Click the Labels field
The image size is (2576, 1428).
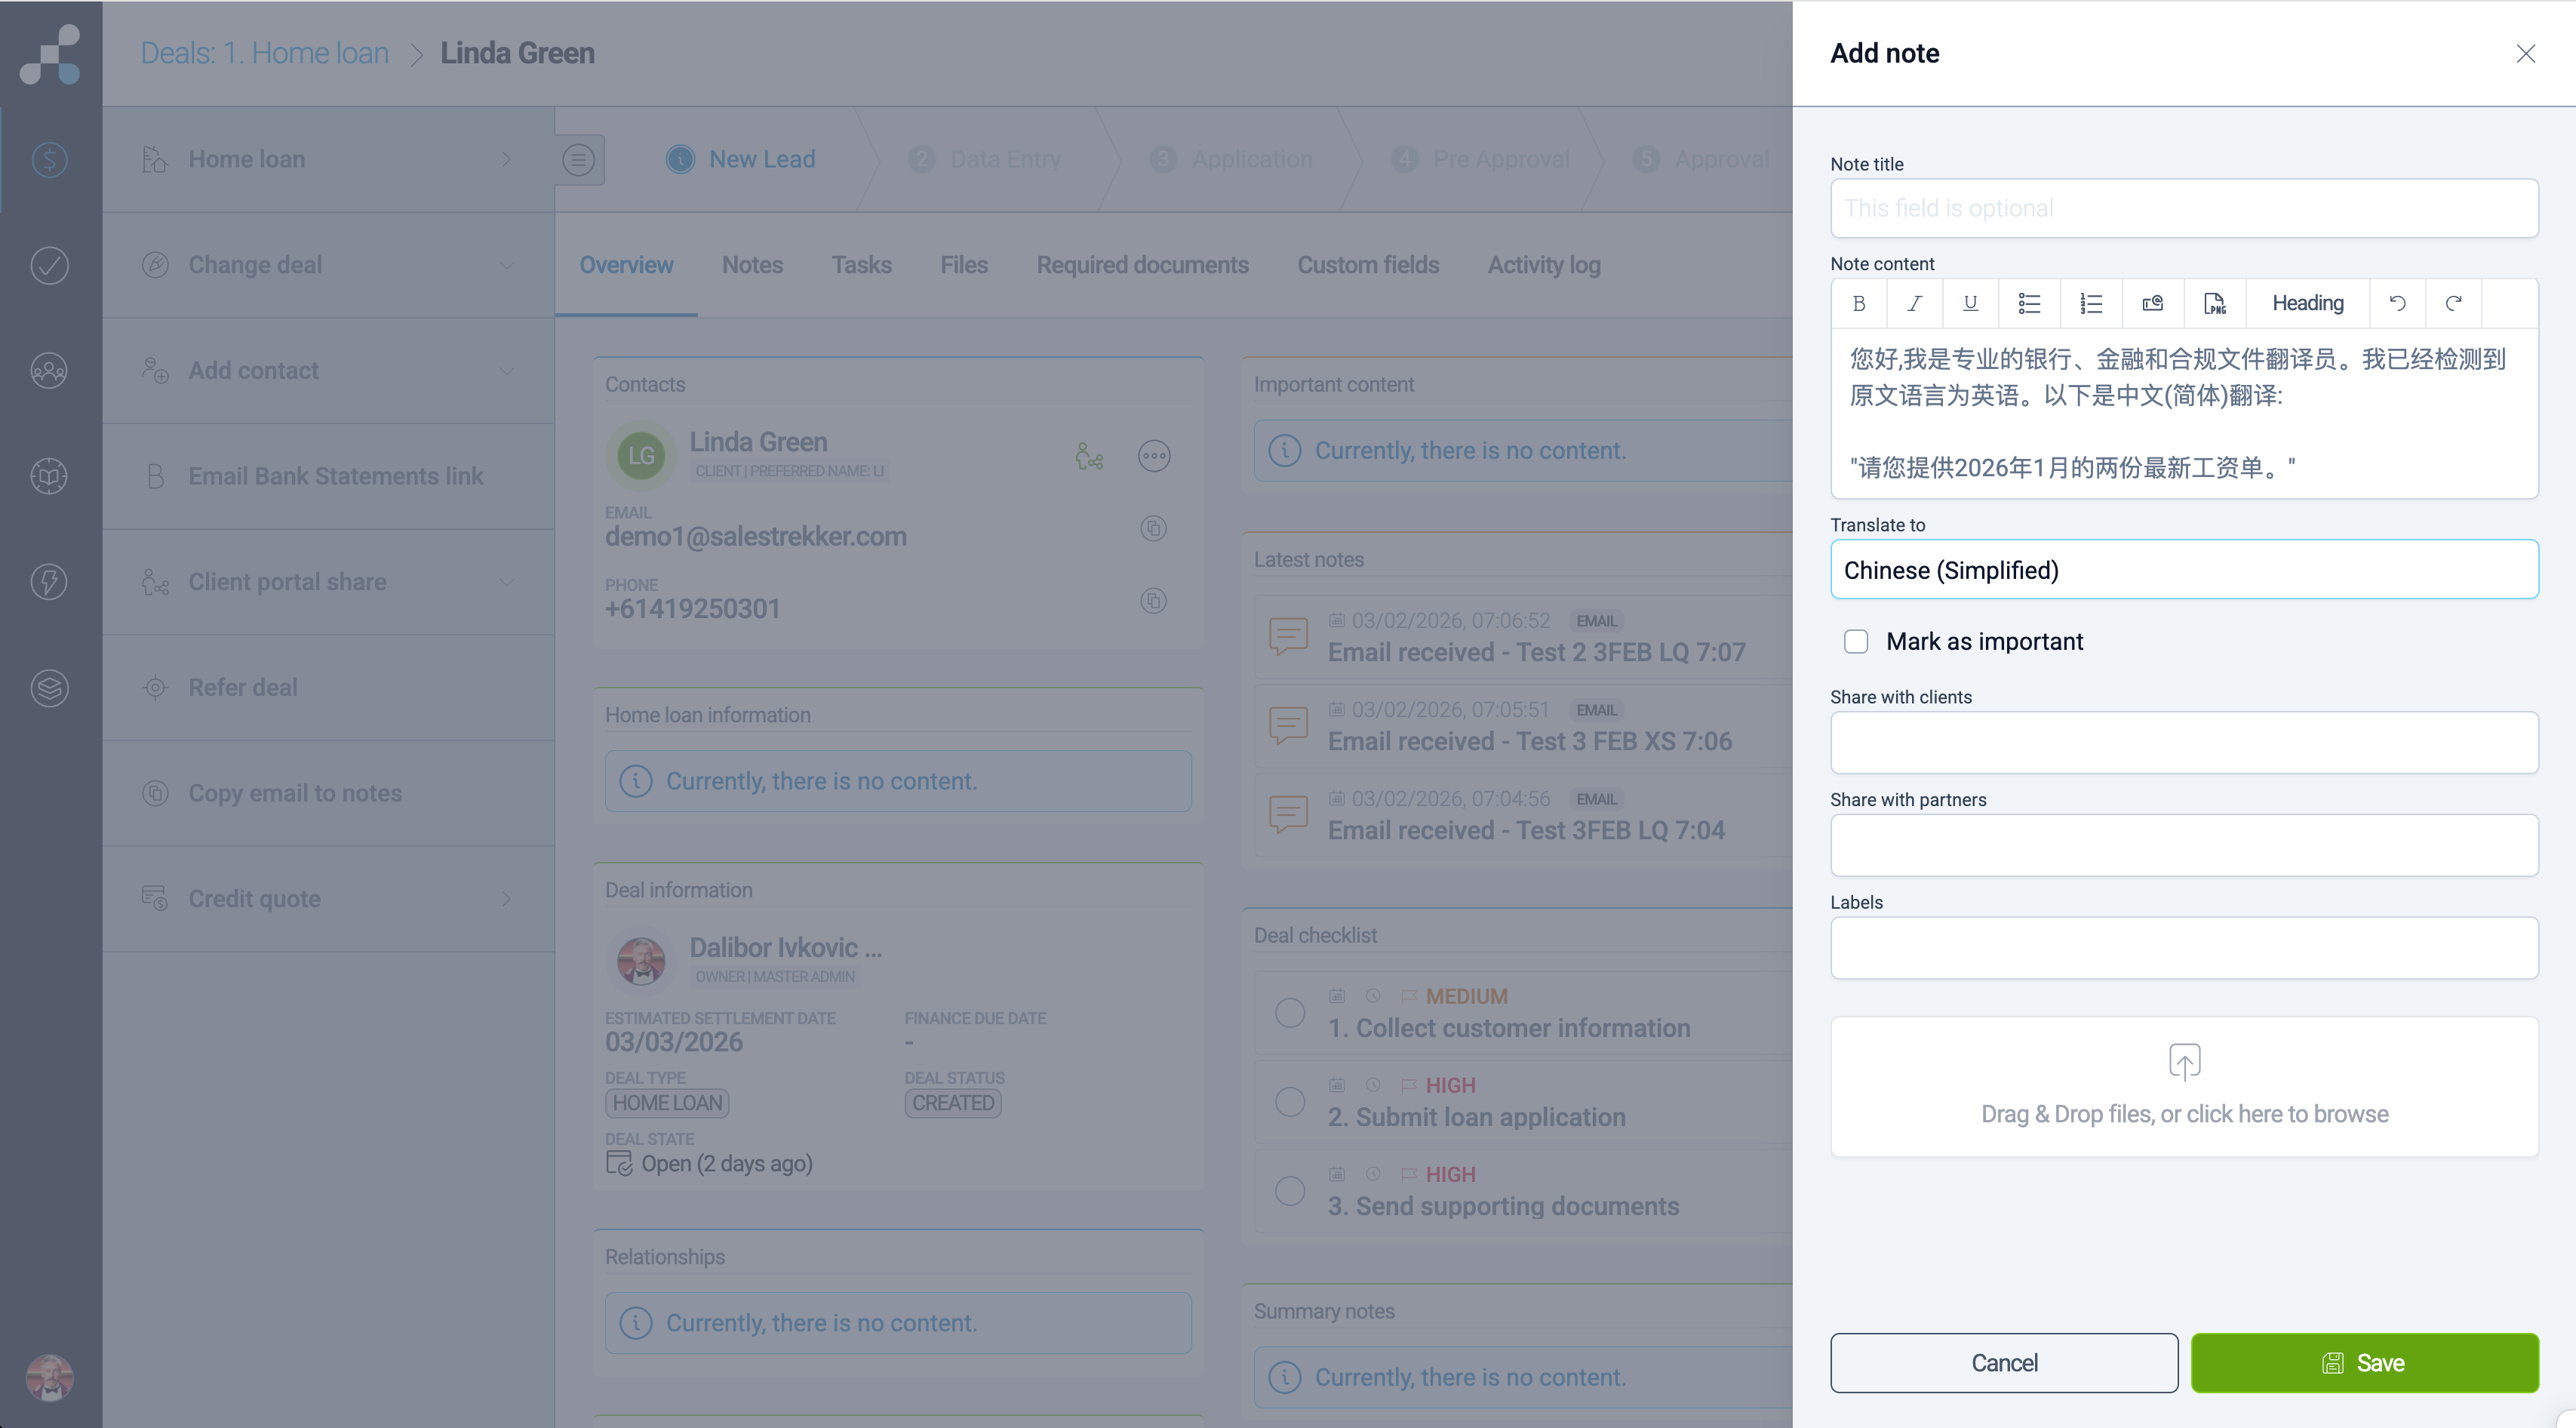(x=2183, y=947)
